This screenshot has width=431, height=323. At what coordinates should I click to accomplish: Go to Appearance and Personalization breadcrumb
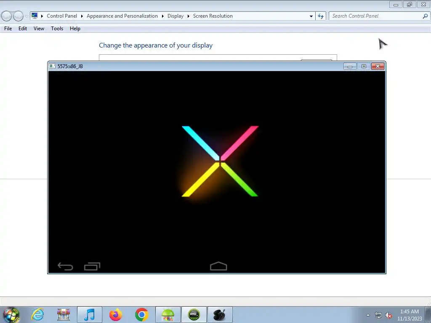tap(122, 16)
